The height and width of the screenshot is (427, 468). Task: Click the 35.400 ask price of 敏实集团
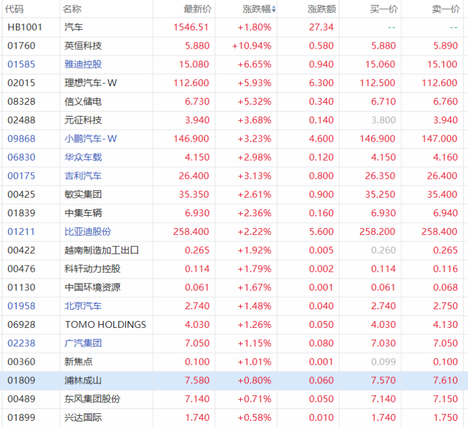click(442, 194)
